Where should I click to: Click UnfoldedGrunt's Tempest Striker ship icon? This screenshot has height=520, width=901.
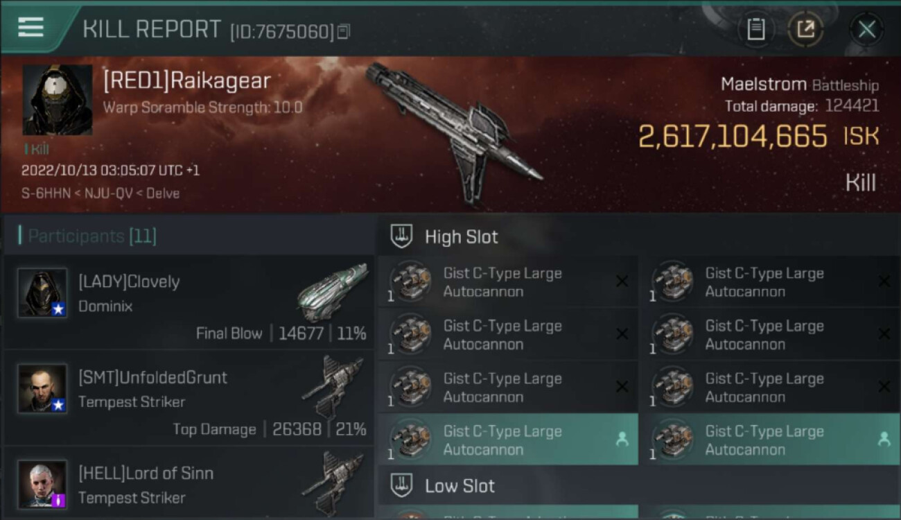coord(333,386)
